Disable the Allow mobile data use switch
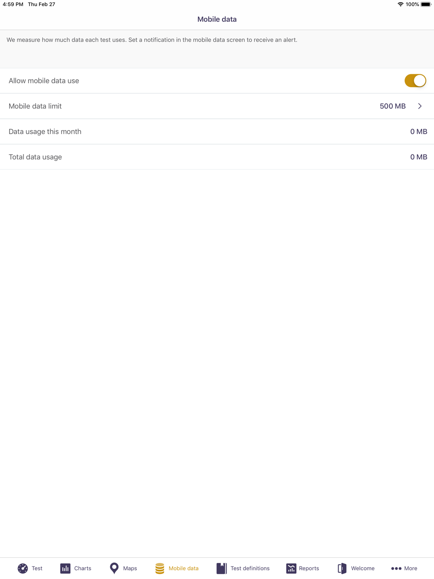 point(415,81)
